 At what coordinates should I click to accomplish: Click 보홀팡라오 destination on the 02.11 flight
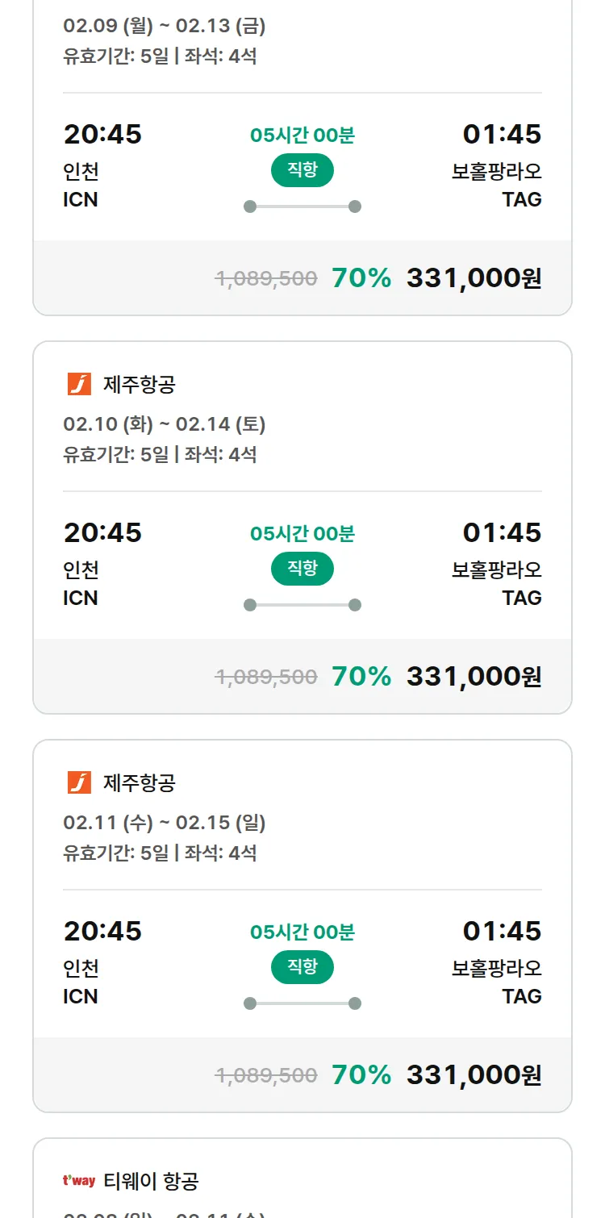tap(496, 968)
